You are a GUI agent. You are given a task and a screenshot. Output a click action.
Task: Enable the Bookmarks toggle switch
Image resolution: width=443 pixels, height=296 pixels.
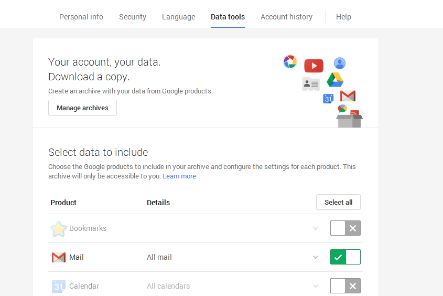(345, 228)
